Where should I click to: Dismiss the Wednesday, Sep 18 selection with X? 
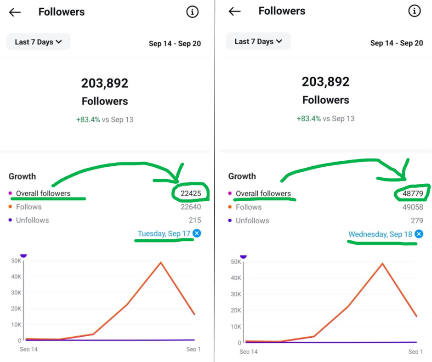pos(419,234)
